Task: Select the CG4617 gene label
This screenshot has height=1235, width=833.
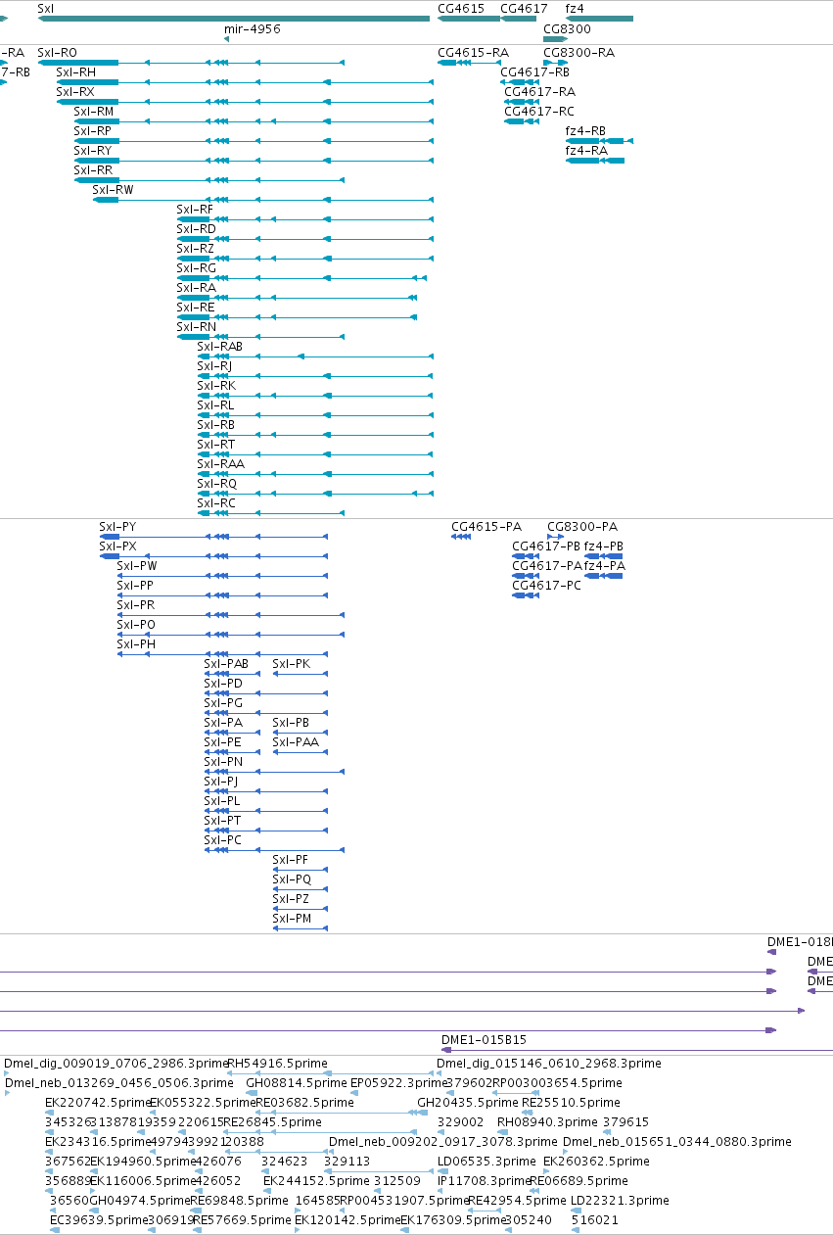Action: pyautogui.click(x=524, y=8)
